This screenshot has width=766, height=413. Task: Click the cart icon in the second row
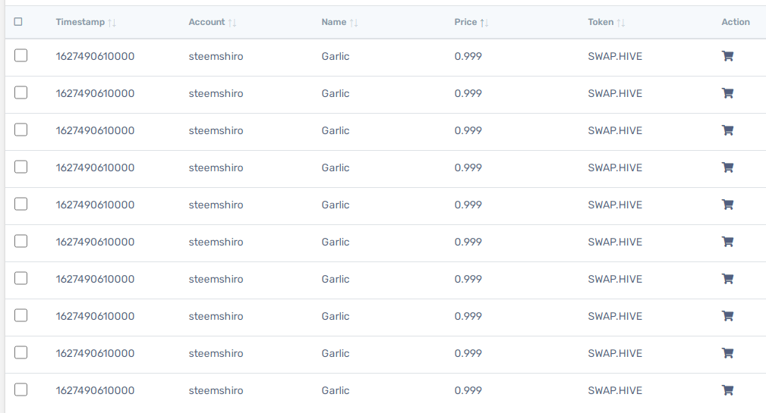[x=727, y=93]
